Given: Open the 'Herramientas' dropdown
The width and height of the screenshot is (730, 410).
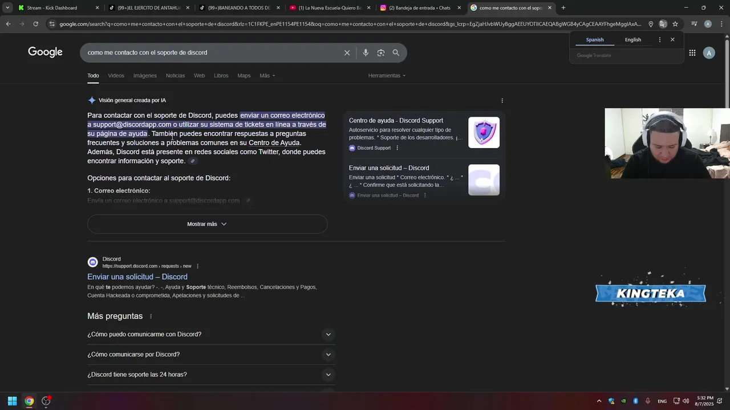Looking at the screenshot, I should pyautogui.click(x=387, y=76).
